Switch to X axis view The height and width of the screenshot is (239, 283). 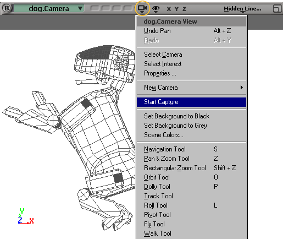(x=169, y=9)
